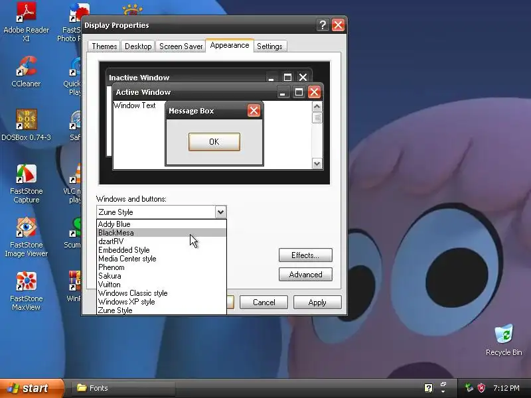Open the Advanced appearance settings
Screen dimensions: 531x398
tap(305, 275)
